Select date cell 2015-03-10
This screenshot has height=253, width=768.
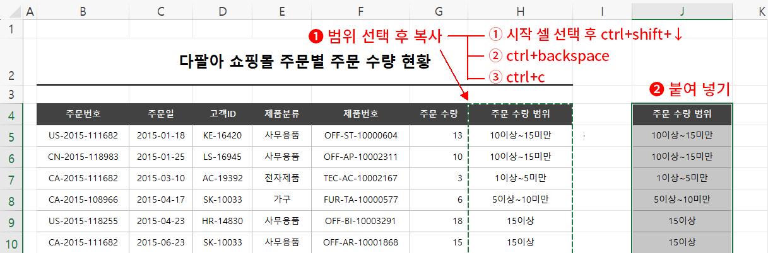[161, 179]
